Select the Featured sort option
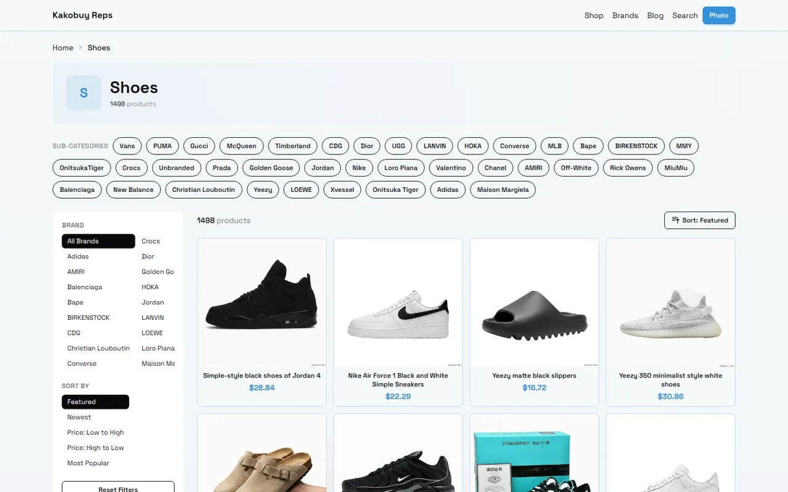The image size is (788, 492). click(x=95, y=402)
